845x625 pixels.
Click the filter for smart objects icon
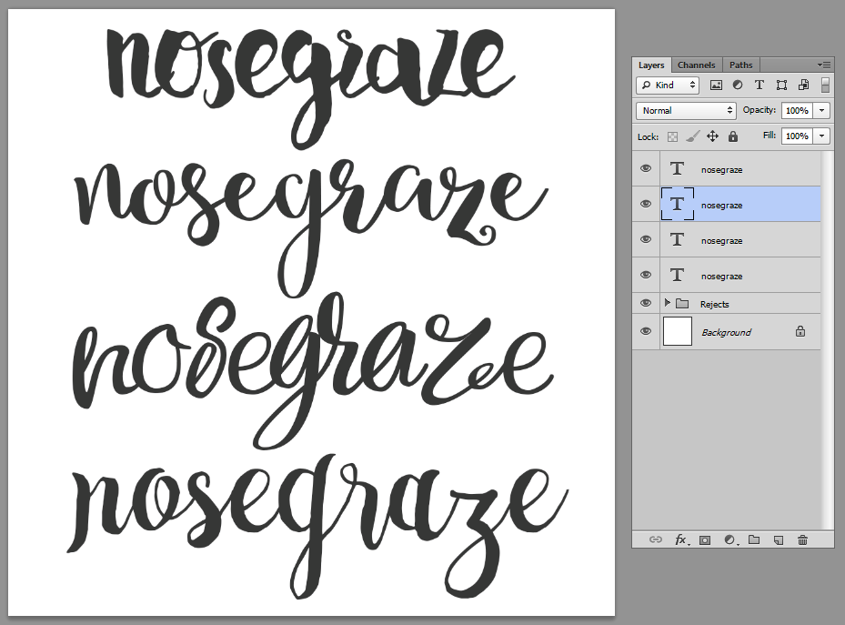point(803,85)
